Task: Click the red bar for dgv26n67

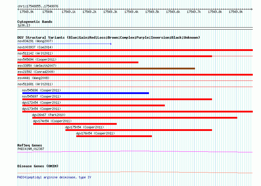Action: [x=135, y=118]
